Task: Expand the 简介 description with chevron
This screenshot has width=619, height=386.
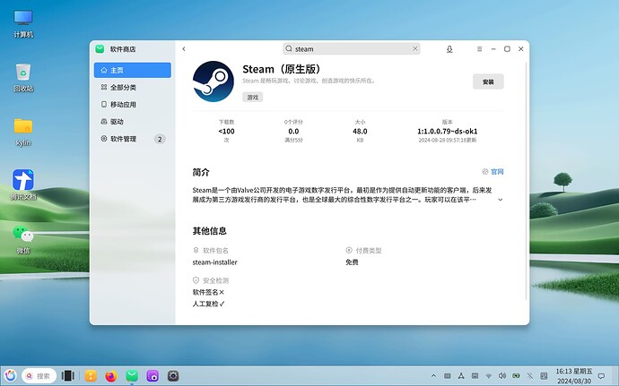Action: click(x=501, y=200)
